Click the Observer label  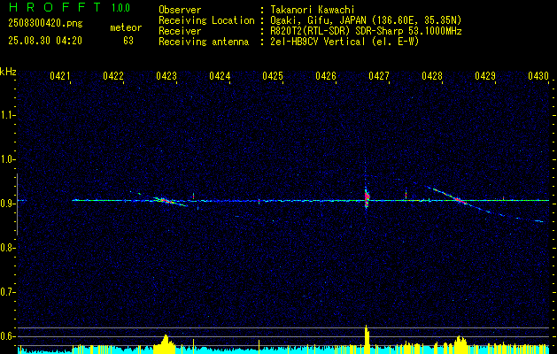tap(180, 10)
